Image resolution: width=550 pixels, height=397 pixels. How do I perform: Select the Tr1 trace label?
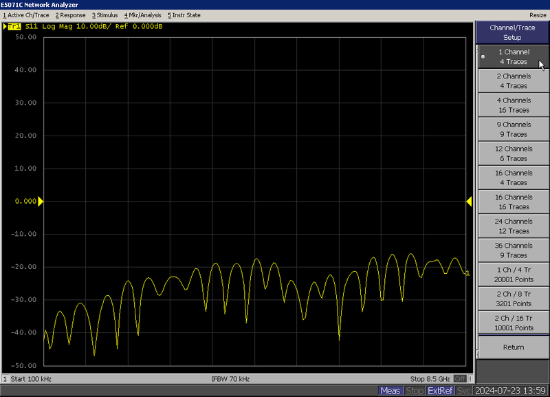pos(14,27)
